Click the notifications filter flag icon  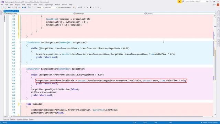coord(179,1)
